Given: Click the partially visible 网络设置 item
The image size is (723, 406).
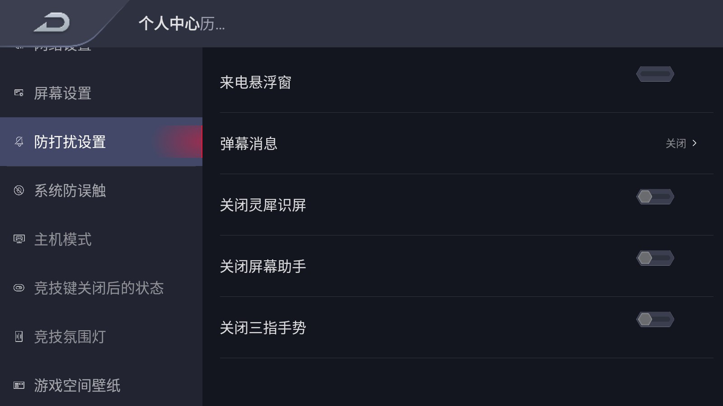Looking at the screenshot, I should tap(63, 45).
